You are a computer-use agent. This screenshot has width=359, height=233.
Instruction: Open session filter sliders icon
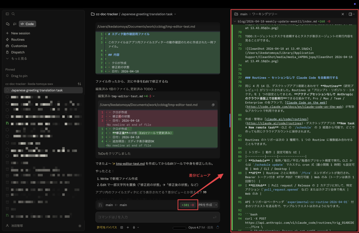click(79, 84)
